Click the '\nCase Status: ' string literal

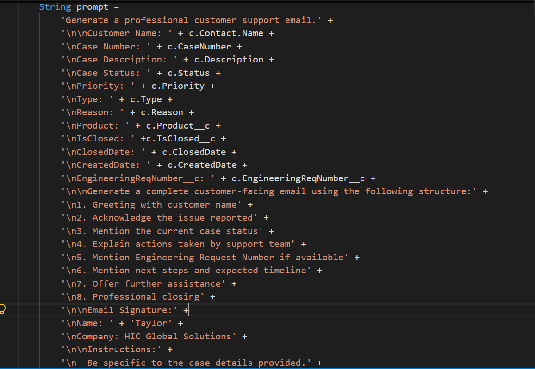[106, 73]
